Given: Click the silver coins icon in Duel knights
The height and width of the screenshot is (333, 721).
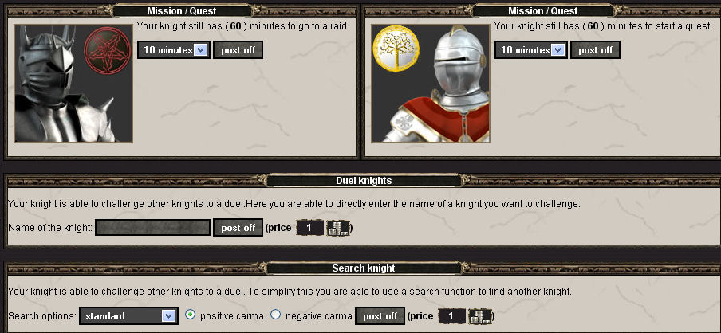Looking at the screenshot, I should (338, 228).
